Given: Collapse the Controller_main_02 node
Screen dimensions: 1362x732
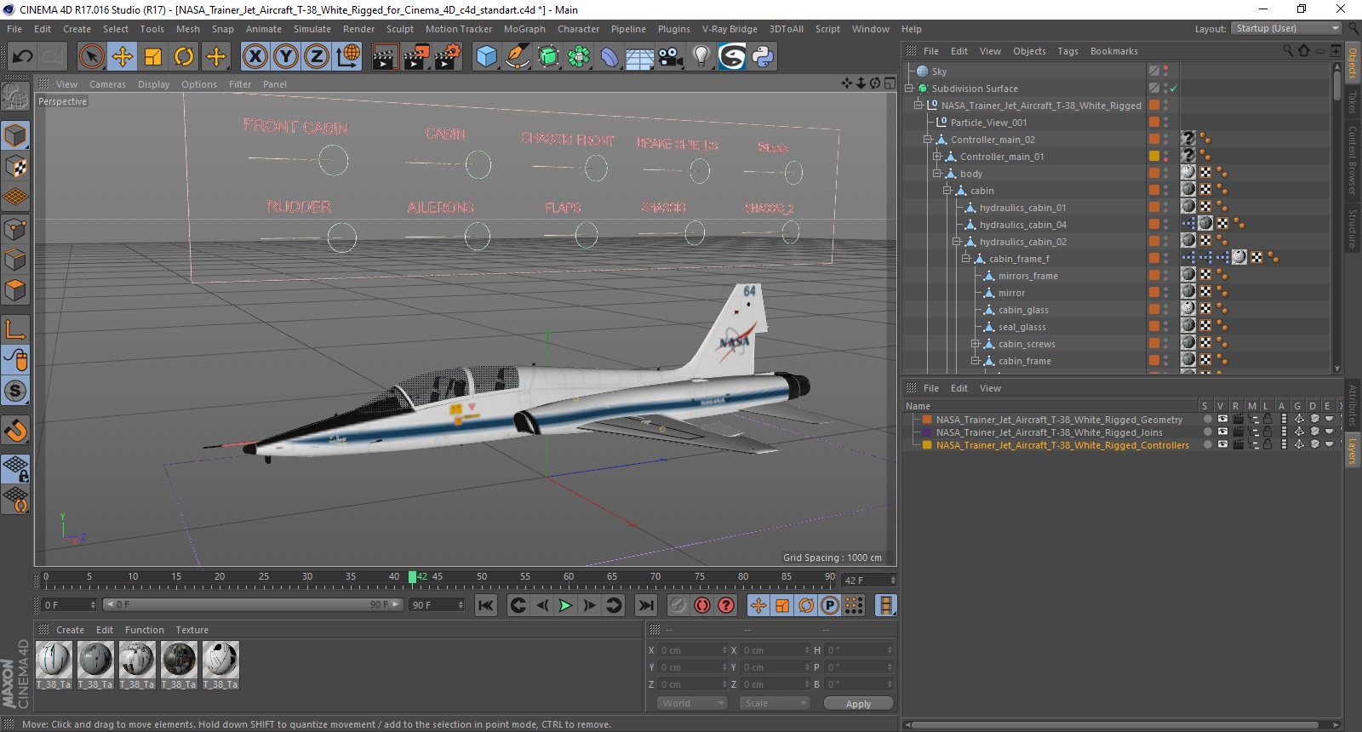Looking at the screenshot, I should (x=928, y=140).
